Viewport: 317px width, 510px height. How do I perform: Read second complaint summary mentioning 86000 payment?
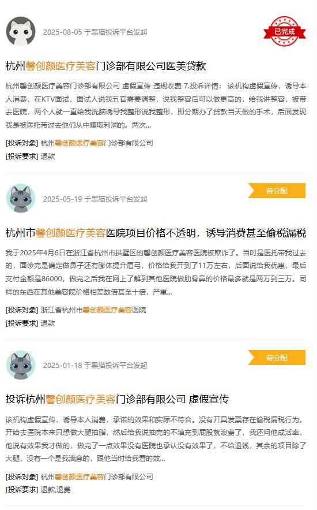click(156, 272)
